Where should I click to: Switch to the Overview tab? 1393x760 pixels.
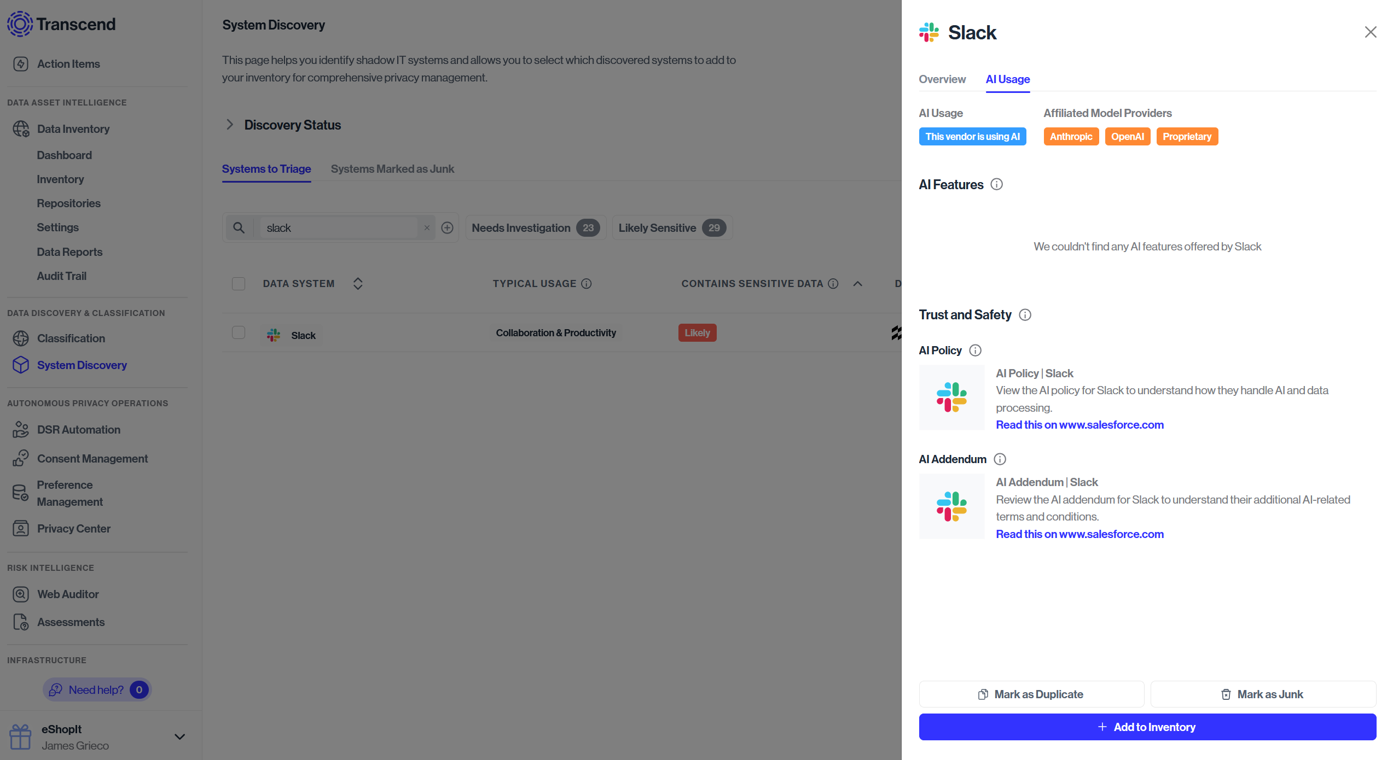click(942, 79)
